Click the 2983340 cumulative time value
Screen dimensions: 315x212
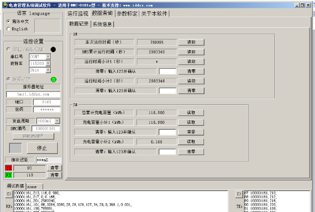point(157,52)
